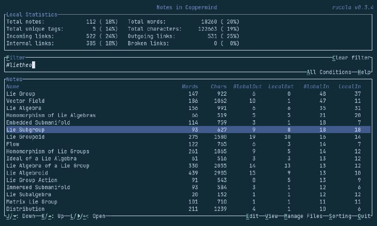377x226 pixels.
Task: Click the Name column header
Action: click(x=13, y=87)
